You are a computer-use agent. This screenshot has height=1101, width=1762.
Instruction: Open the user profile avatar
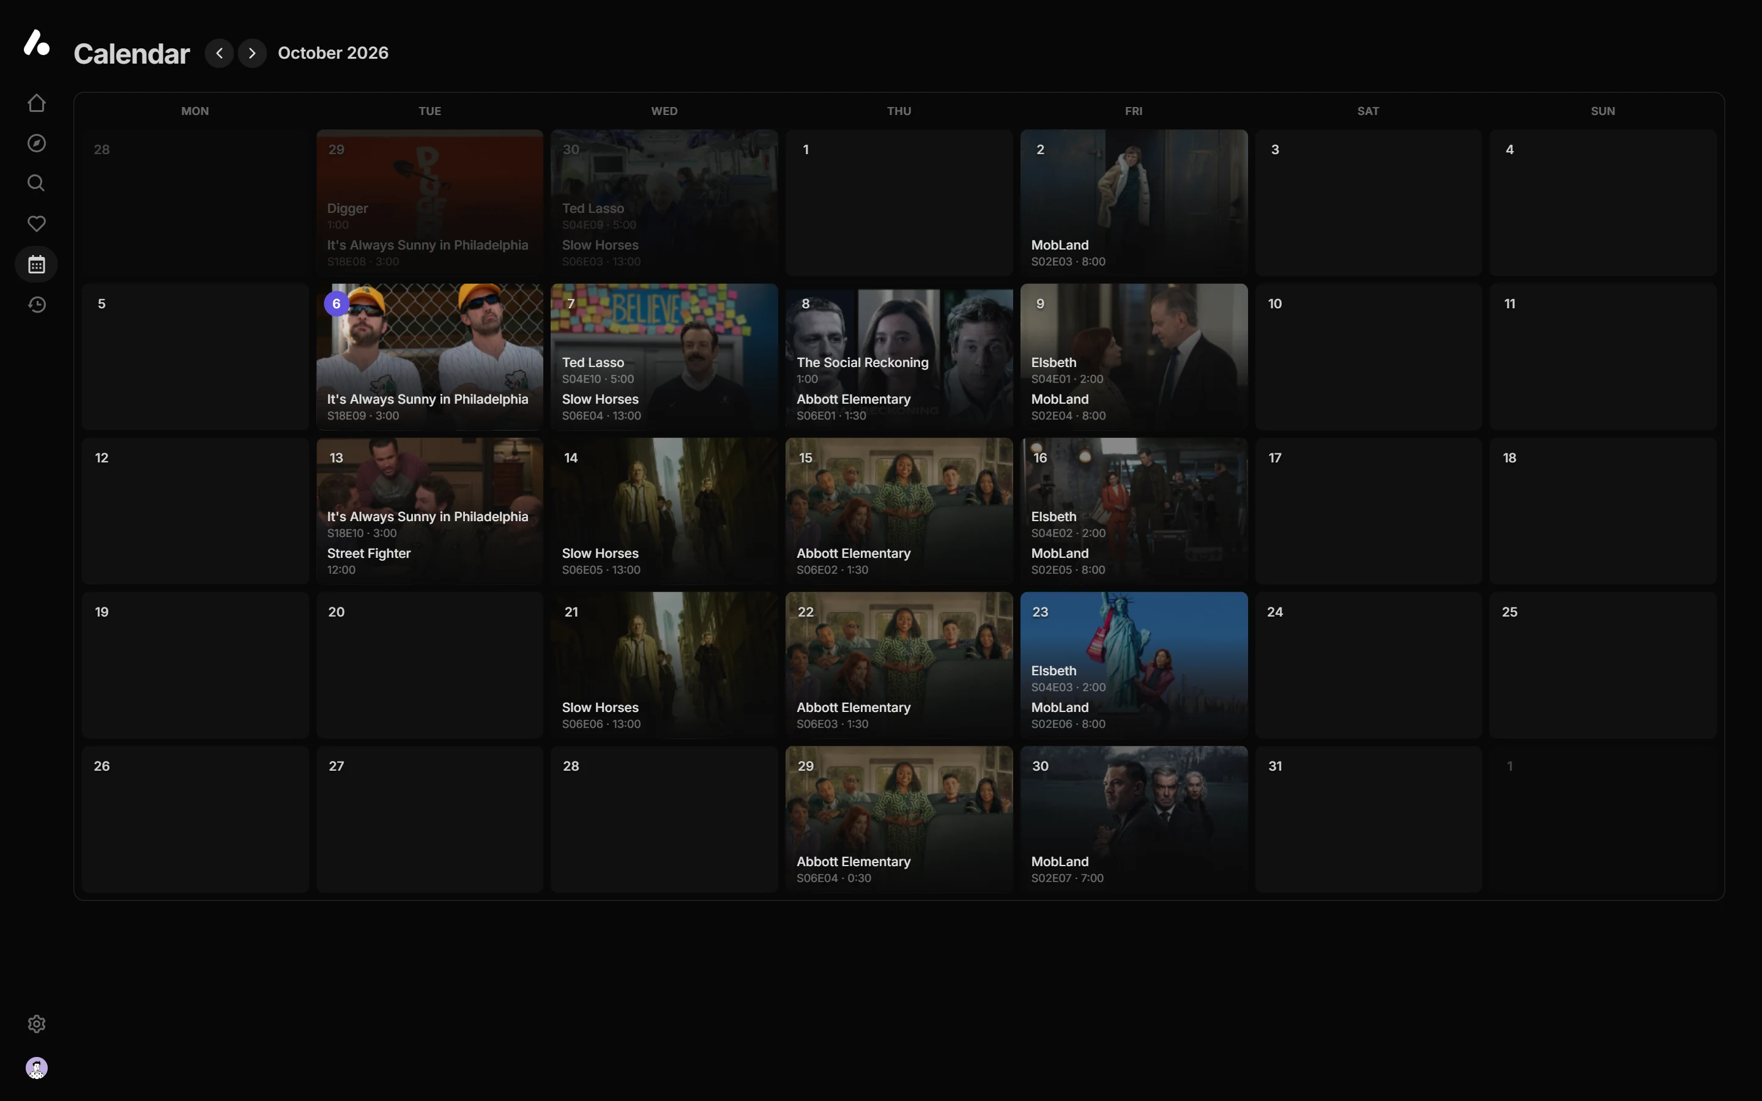pos(37,1067)
